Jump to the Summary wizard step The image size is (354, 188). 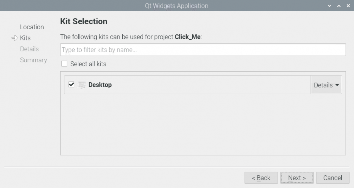coord(33,60)
